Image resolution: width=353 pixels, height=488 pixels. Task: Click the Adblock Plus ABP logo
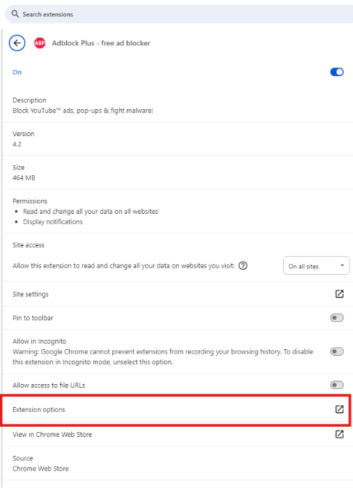tap(39, 43)
